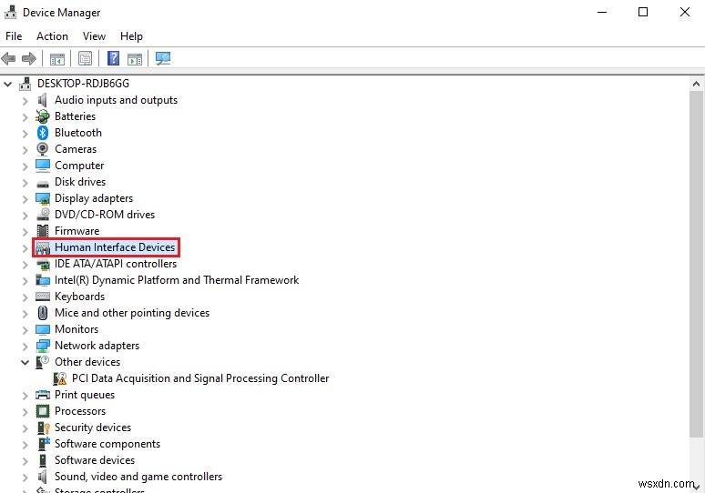Click the Network adapters icon
The height and width of the screenshot is (493, 705).
click(43, 346)
